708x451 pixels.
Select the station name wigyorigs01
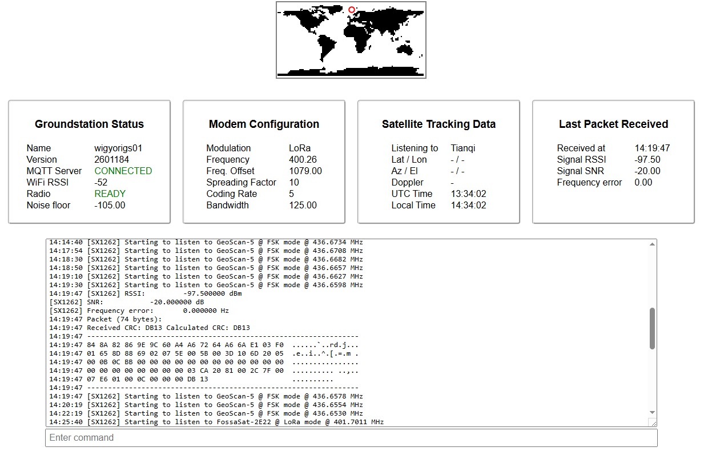click(118, 148)
